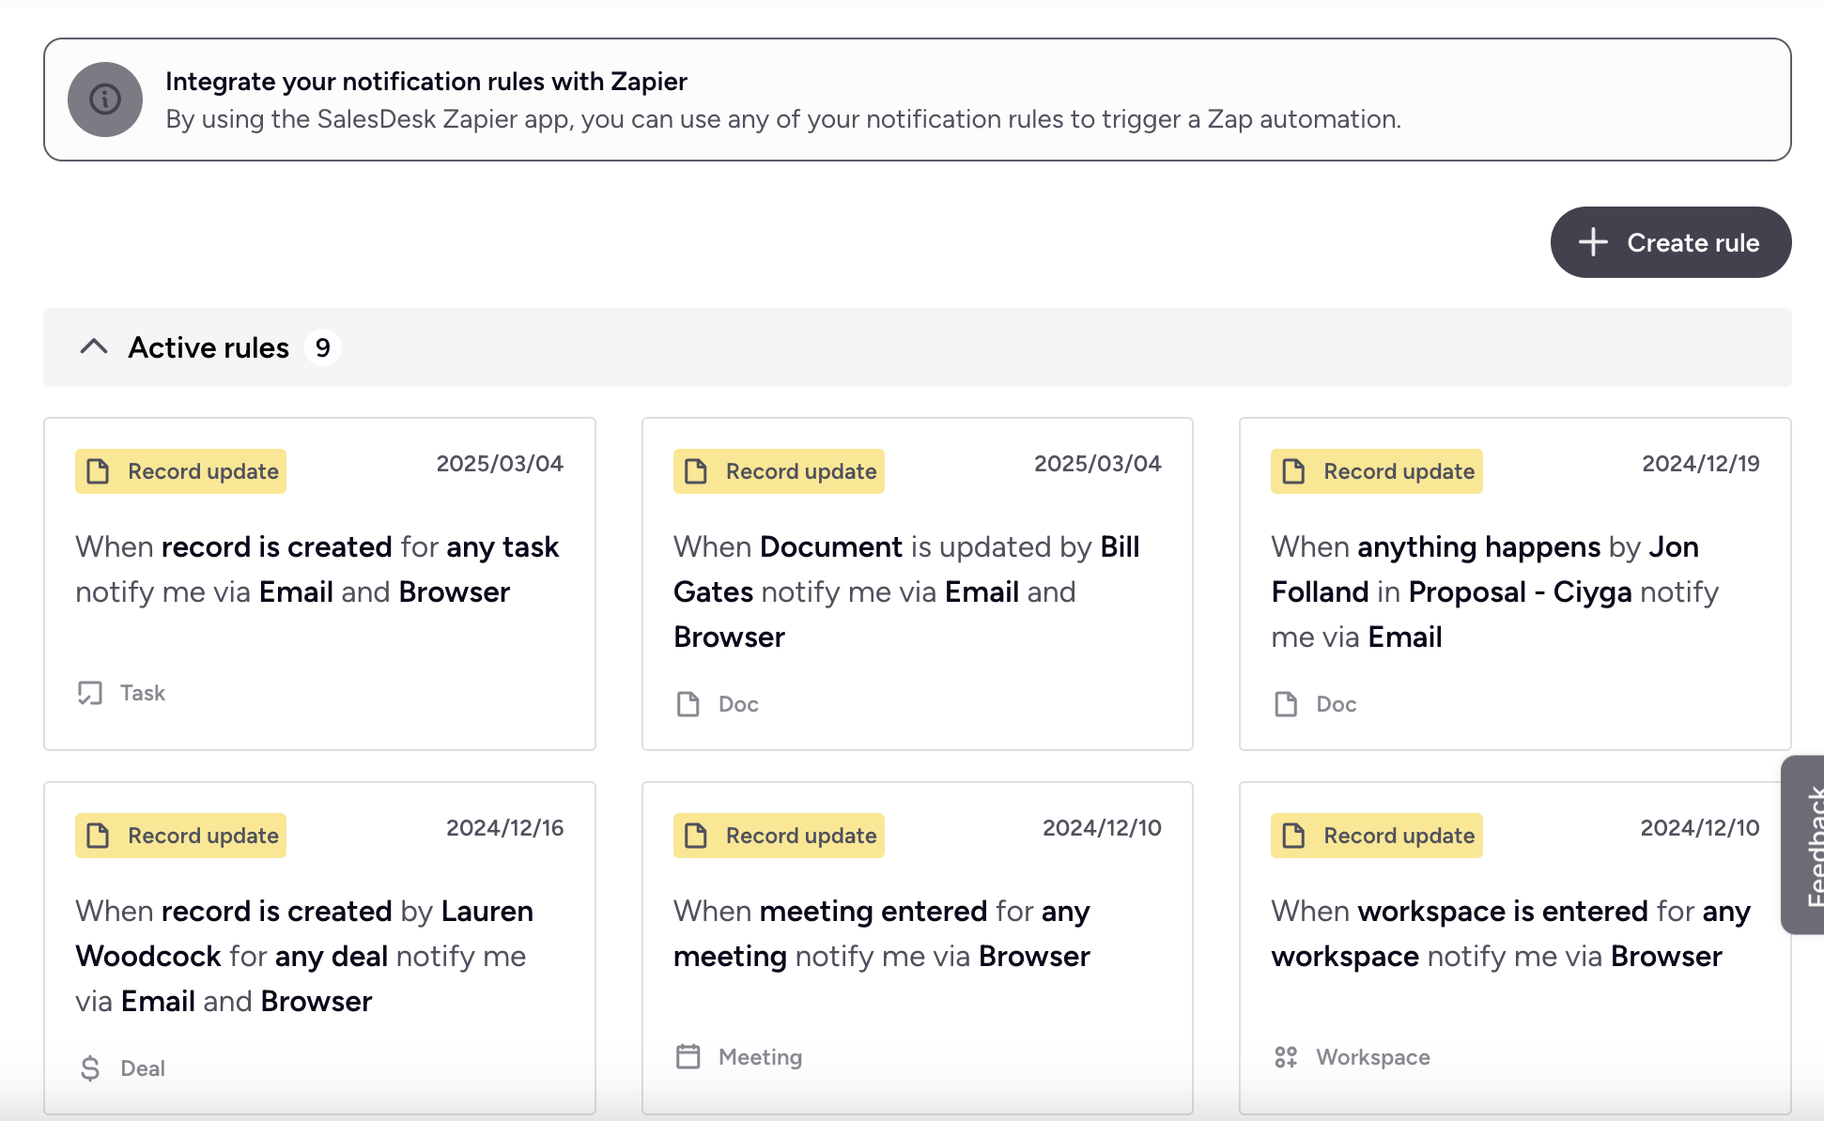This screenshot has height=1121, width=1824.
Task: Click the info icon in Zapier banner
Action: [x=104, y=100]
